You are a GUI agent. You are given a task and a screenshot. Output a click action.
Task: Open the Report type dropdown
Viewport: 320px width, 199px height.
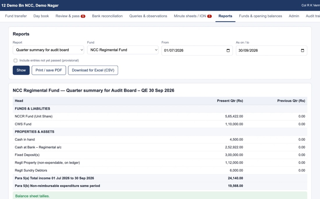[48, 50]
